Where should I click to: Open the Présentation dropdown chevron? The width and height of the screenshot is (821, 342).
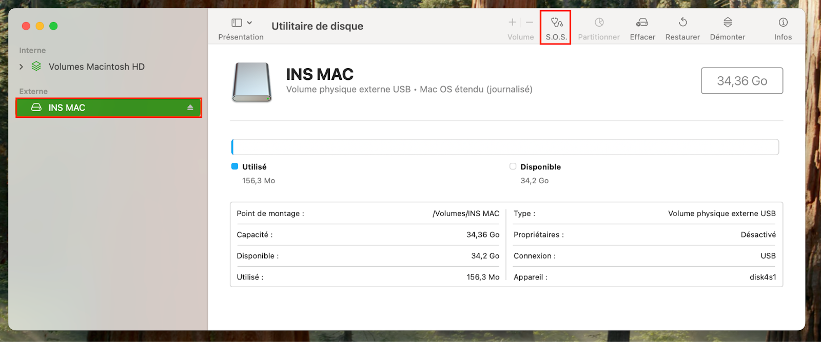pos(249,23)
